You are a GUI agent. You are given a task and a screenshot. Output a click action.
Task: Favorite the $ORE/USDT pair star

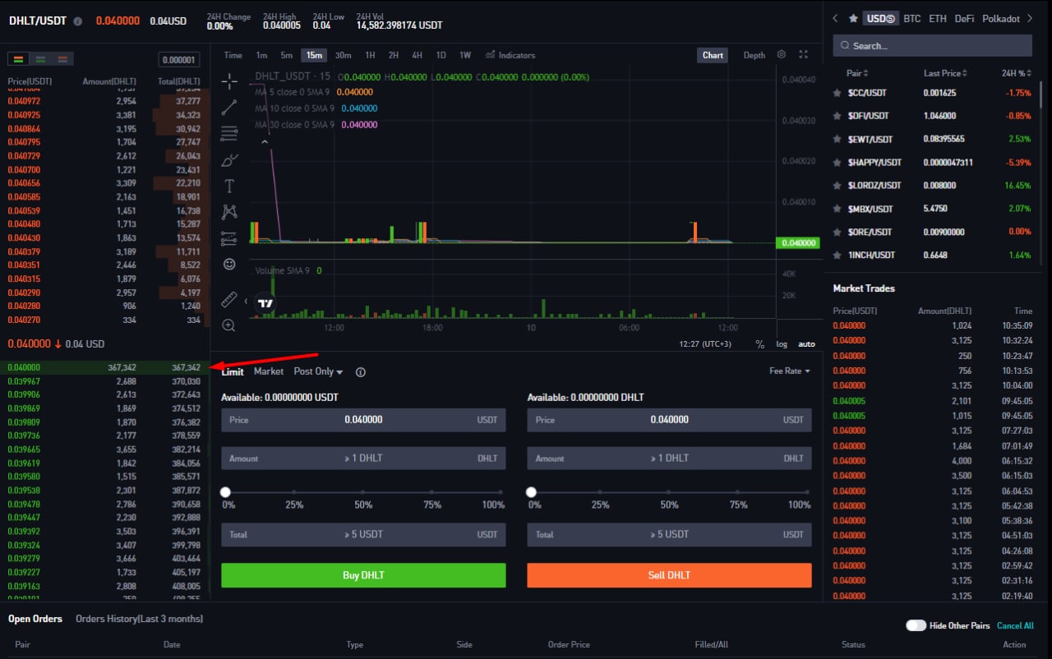tap(837, 232)
